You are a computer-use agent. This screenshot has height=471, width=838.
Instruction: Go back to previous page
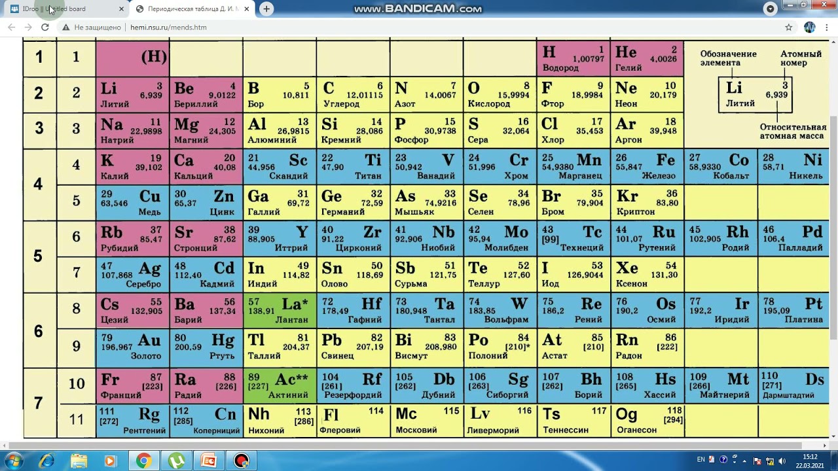(x=11, y=27)
